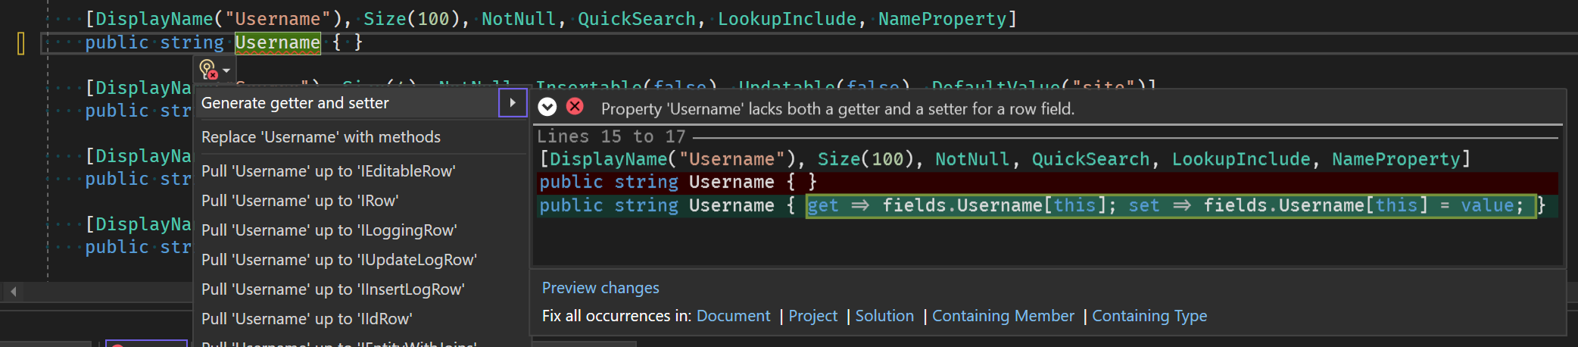The width and height of the screenshot is (1578, 347).
Task: Open the dropdown arrow beside the lightbulb
Action: tap(226, 70)
